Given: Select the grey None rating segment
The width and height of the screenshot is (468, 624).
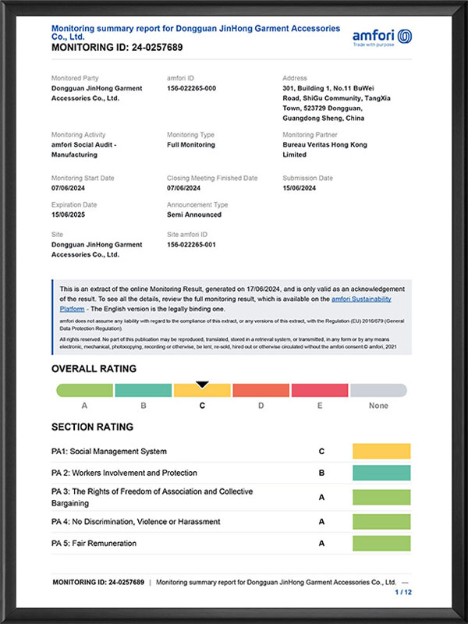Looking at the screenshot, I should point(378,391).
